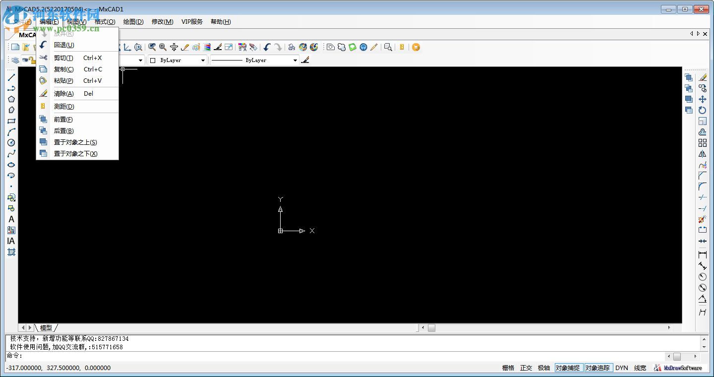
Task: Choose 置于对象之上(S) from Edit menu
Action: coord(77,142)
